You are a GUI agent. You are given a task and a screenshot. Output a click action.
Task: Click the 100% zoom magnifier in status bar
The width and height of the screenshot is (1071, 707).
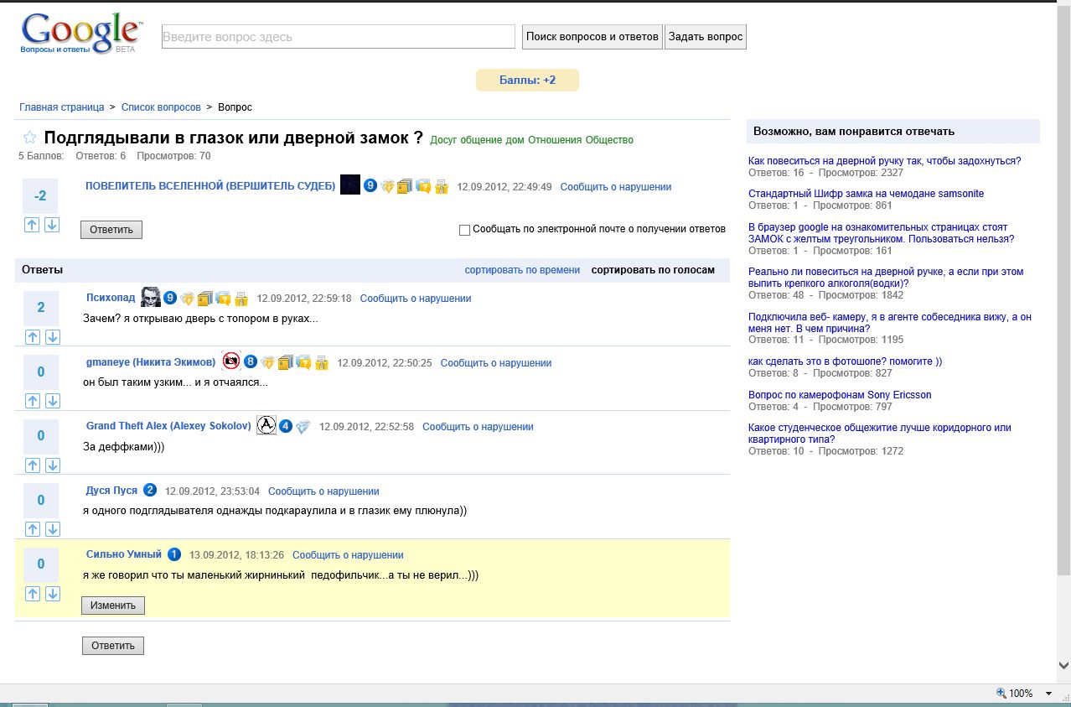1001,694
